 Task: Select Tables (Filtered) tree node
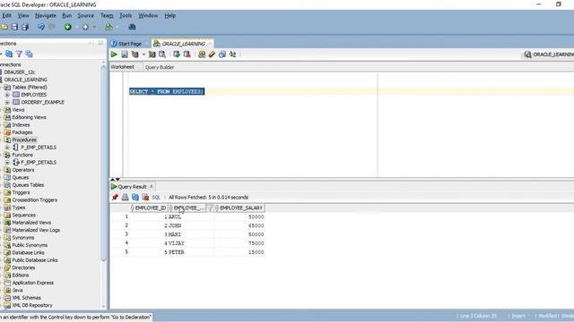pyautogui.click(x=30, y=88)
